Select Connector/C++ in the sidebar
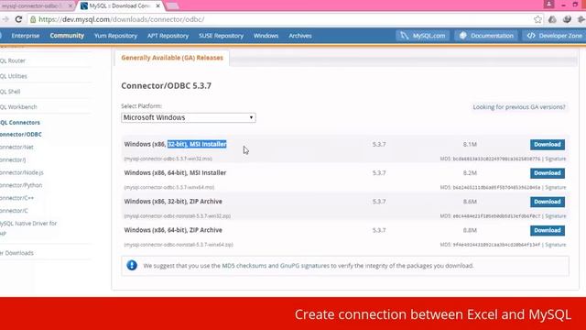Viewport: 586px width, 330px height. 16,198
